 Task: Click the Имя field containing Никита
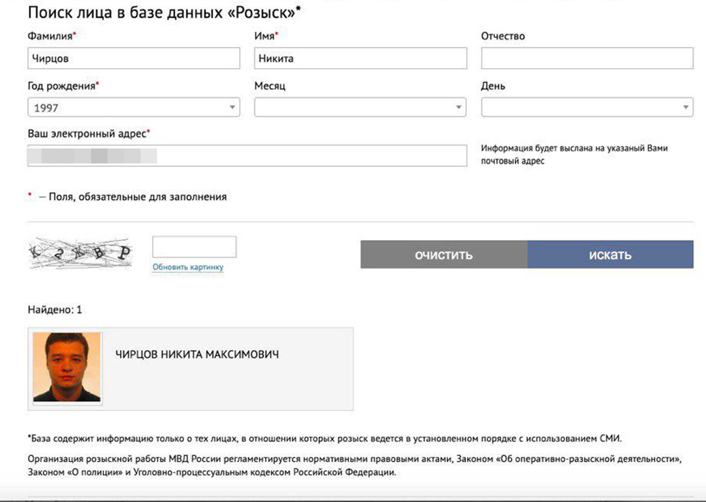(360, 59)
